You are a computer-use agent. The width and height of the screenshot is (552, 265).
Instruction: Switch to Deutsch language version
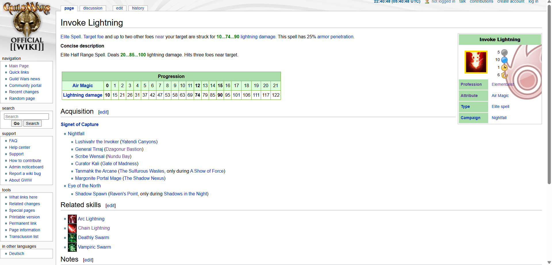17,253
